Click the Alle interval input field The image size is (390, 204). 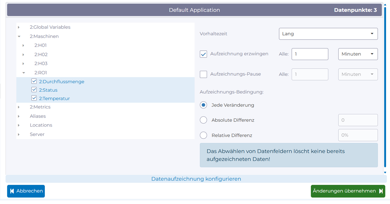309,54
